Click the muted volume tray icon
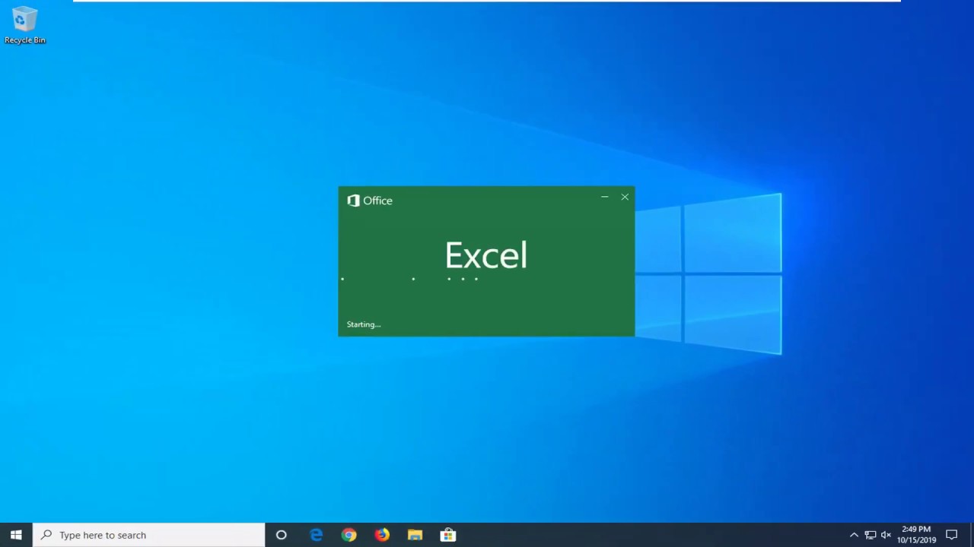The image size is (974, 547). pos(886,535)
